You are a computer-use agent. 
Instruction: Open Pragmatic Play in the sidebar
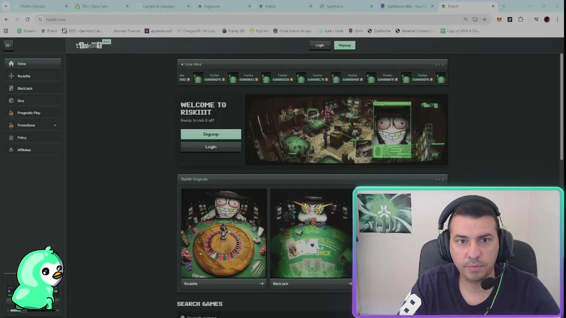(33, 113)
